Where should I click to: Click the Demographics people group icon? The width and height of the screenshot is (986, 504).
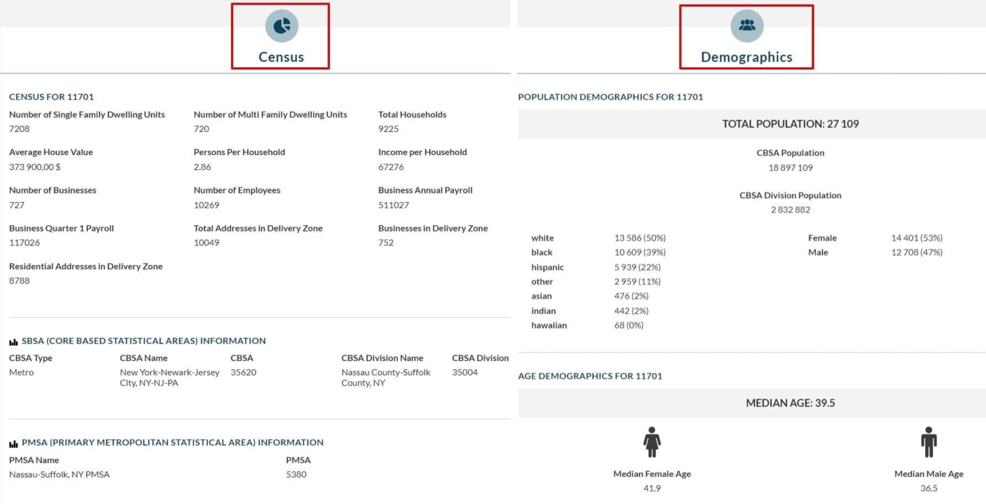coord(747,26)
